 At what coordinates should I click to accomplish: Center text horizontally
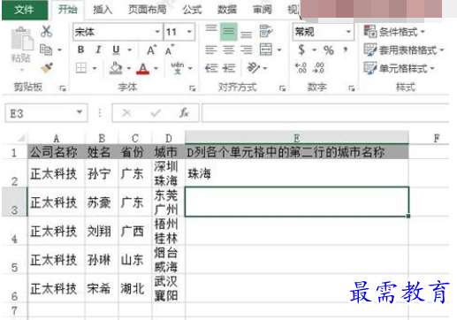click(x=229, y=50)
